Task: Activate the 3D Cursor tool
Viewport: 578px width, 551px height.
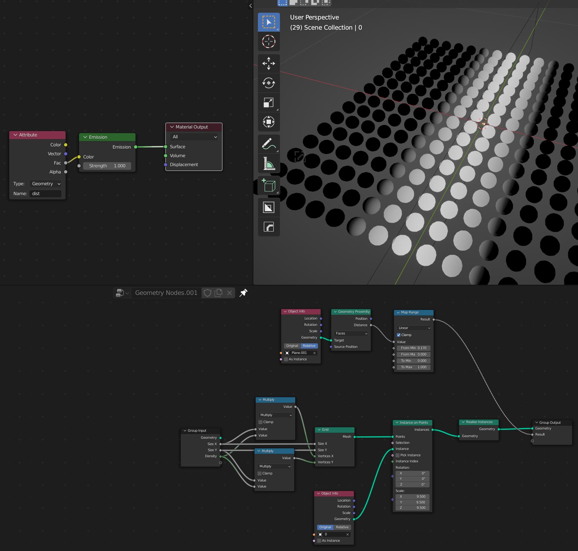Action: tap(269, 41)
